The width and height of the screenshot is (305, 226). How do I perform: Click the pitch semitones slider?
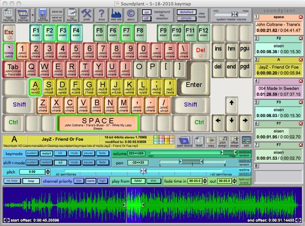[x=143, y=171]
